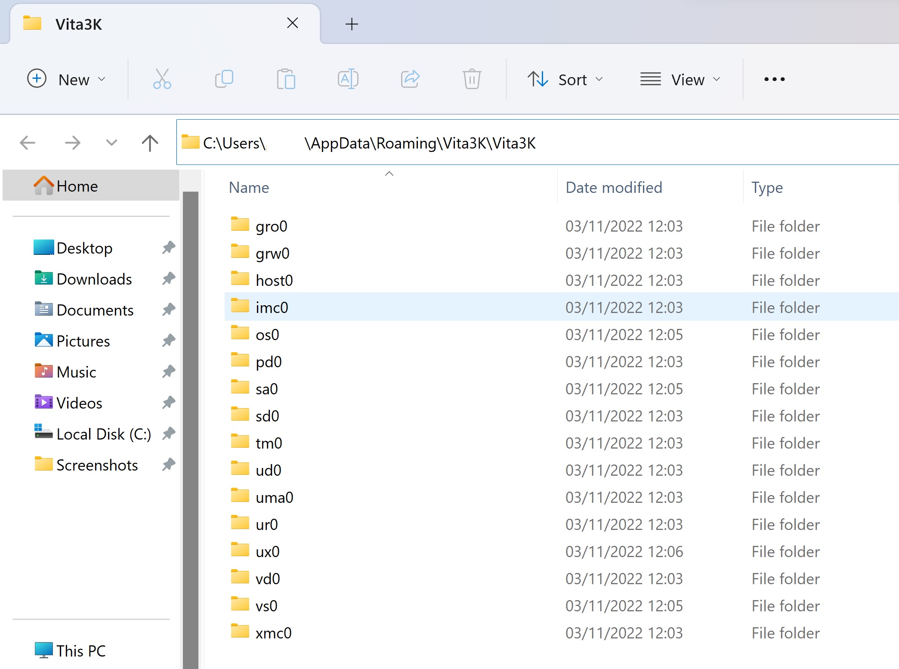The width and height of the screenshot is (899, 669).
Task: Open recent locations chevron dropdown
Action: pos(111,142)
